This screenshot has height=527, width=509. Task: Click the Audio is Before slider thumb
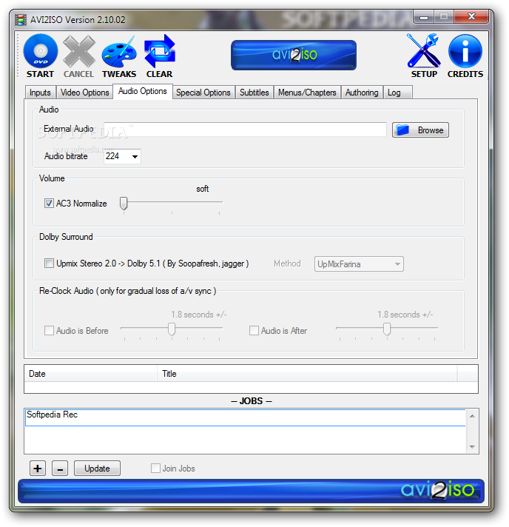(172, 329)
